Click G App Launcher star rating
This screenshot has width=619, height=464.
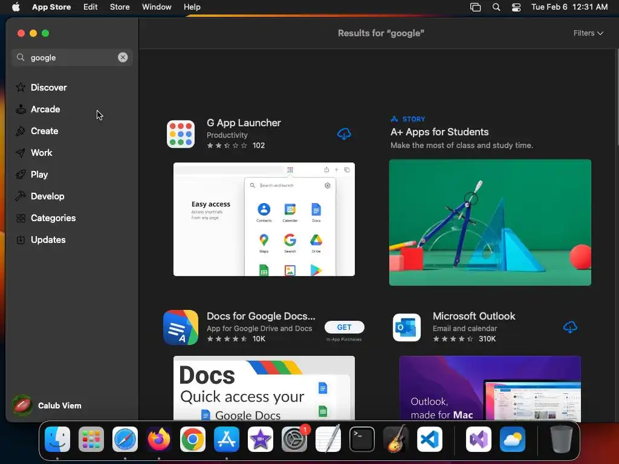click(227, 146)
